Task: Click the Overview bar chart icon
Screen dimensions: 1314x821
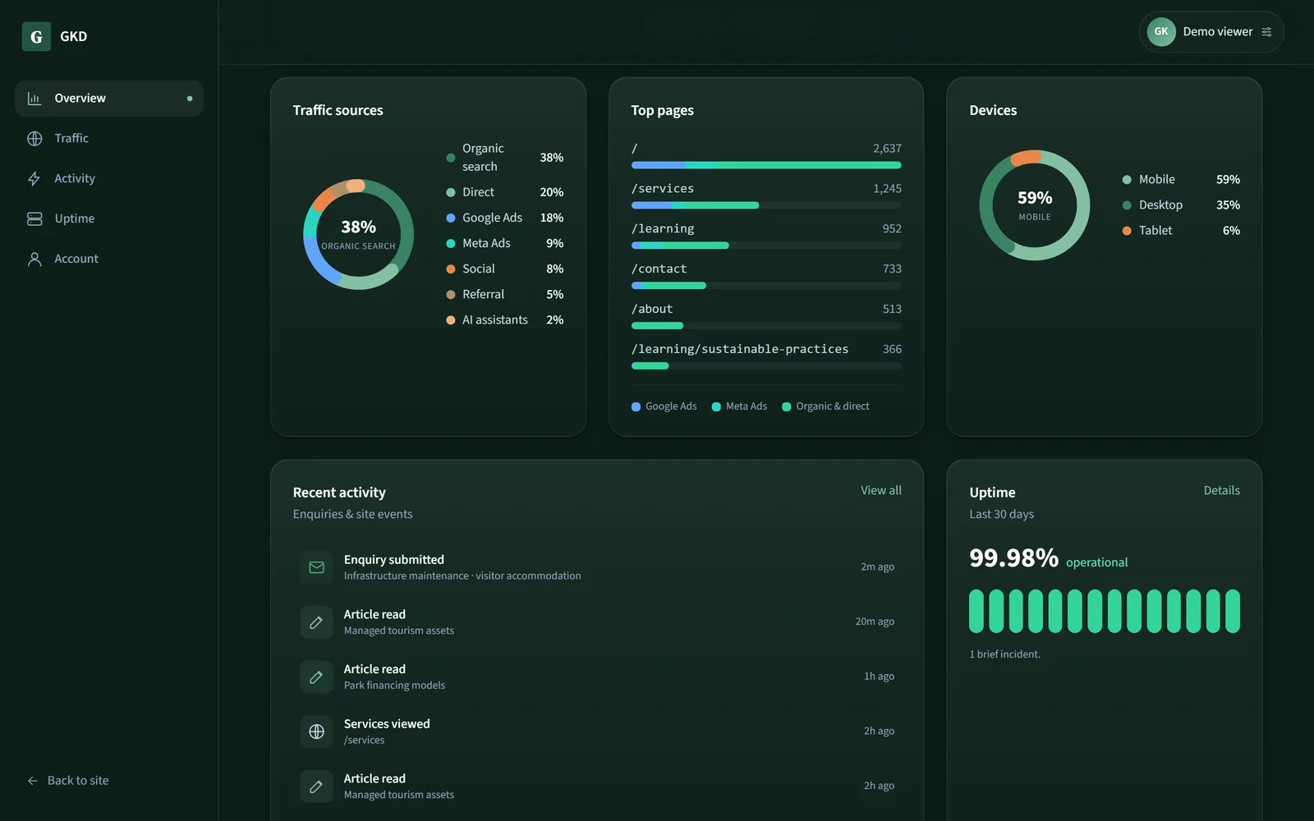Action: point(34,99)
